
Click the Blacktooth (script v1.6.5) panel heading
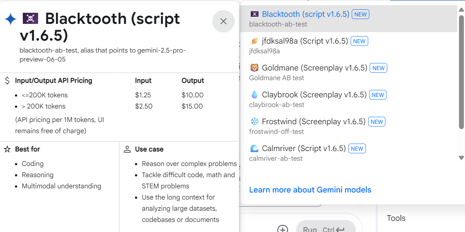100,27
